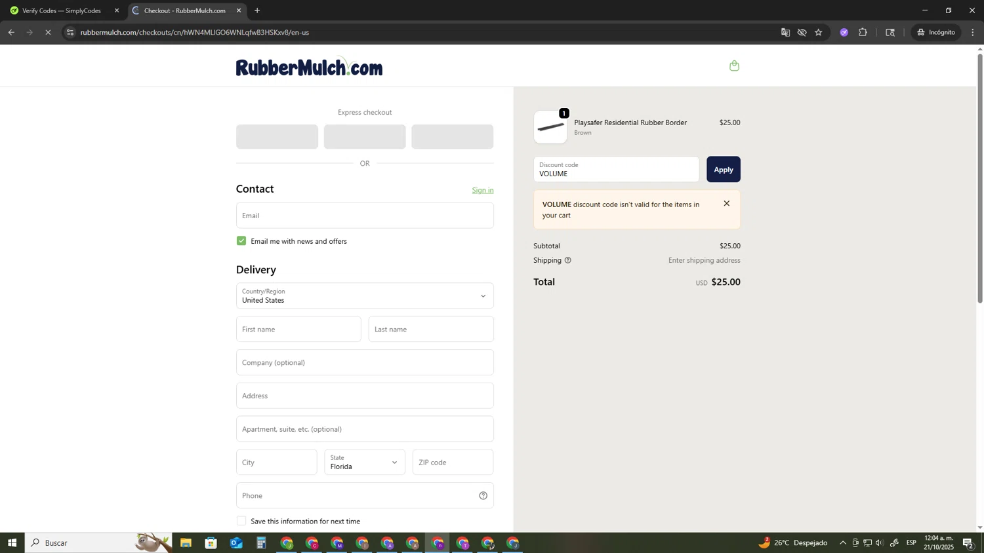Click the Incógnito profile indicator
Screen dimensions: 984x553
[936, 32]
